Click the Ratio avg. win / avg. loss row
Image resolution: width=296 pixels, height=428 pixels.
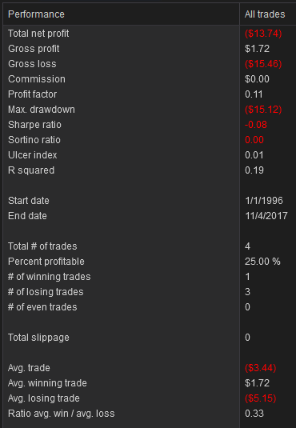tap(150, 414)
